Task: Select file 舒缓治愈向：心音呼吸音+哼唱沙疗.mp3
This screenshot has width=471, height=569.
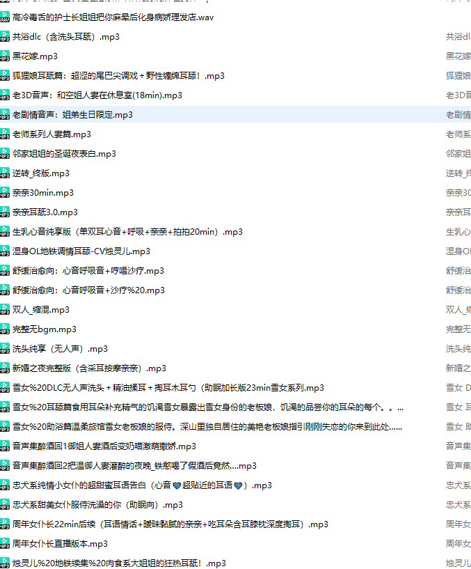Action: [x=88, y=271]
